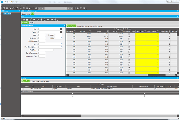Switch to the All Tags tab
This screenshot has height=120, width=180.
click(33, 23)
